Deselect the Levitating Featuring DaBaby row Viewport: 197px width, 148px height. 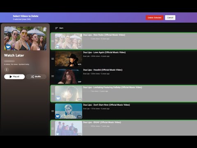point(124,94)
